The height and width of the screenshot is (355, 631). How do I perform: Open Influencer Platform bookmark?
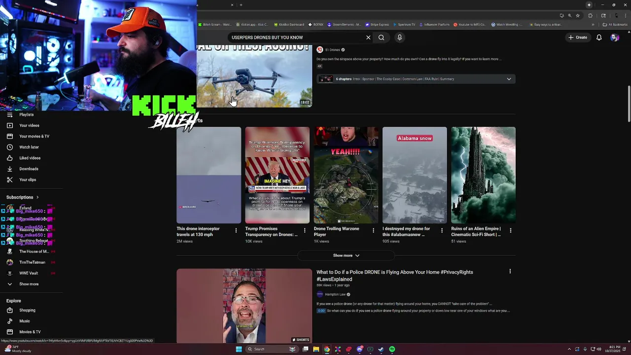[434, 24]
